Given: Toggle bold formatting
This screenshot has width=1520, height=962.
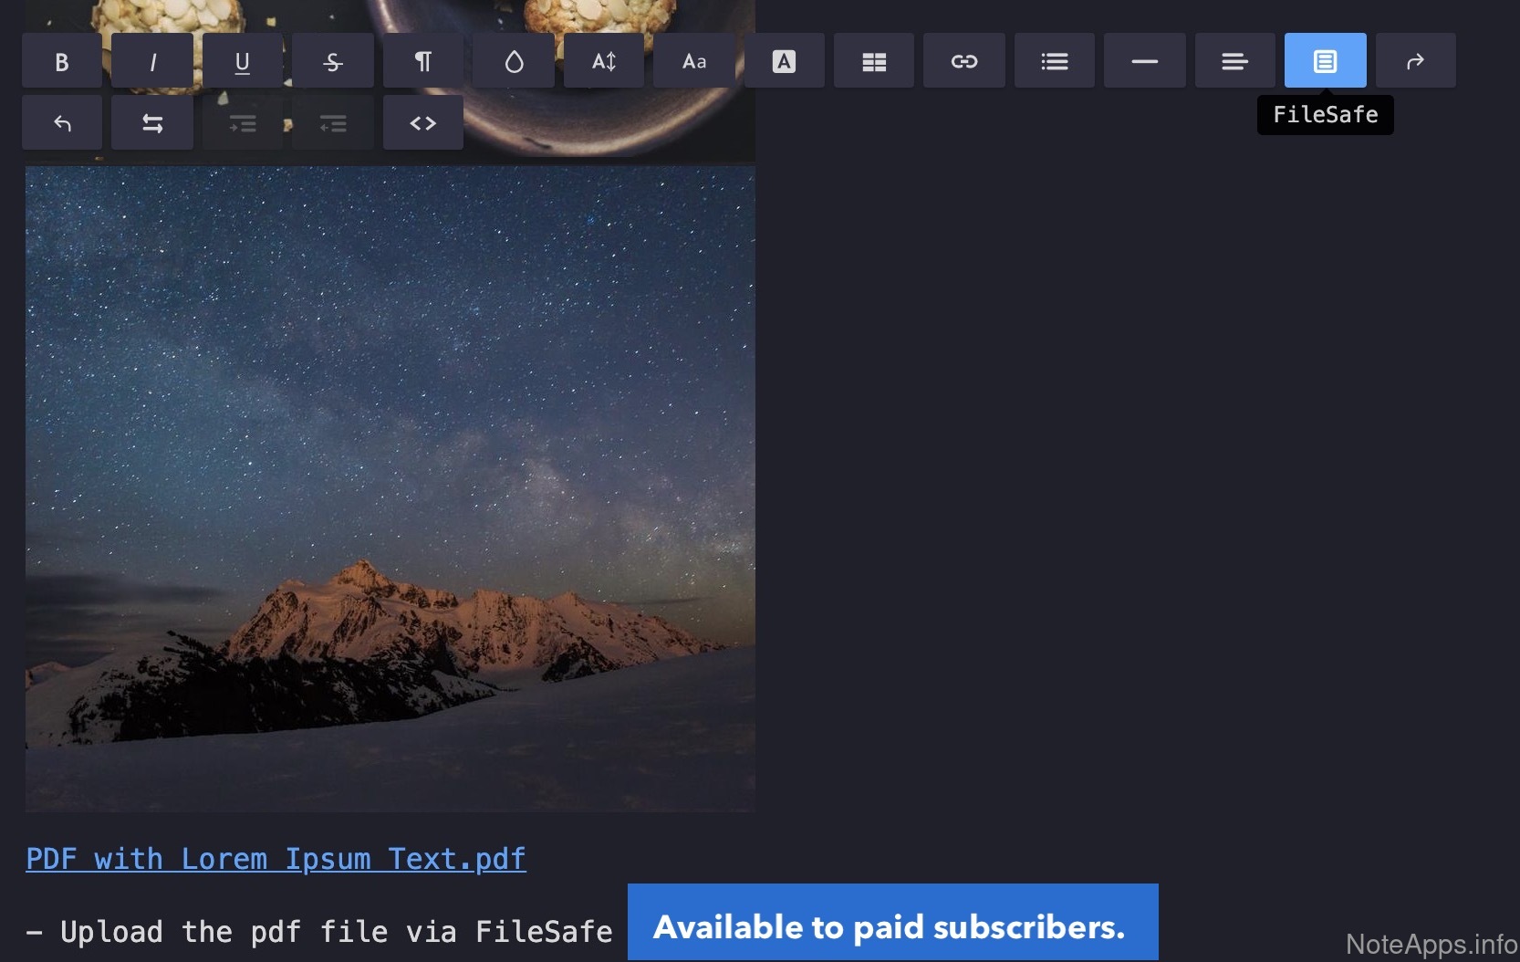Looking at the screenshot, I should [61, 61].
